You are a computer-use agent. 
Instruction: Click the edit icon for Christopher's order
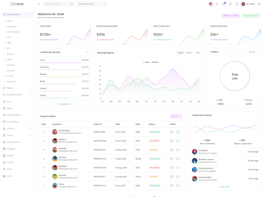pos(172,132)
